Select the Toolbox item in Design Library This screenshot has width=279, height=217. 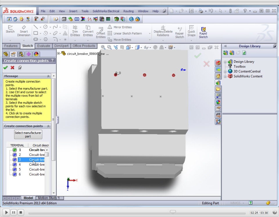(239, 67)
